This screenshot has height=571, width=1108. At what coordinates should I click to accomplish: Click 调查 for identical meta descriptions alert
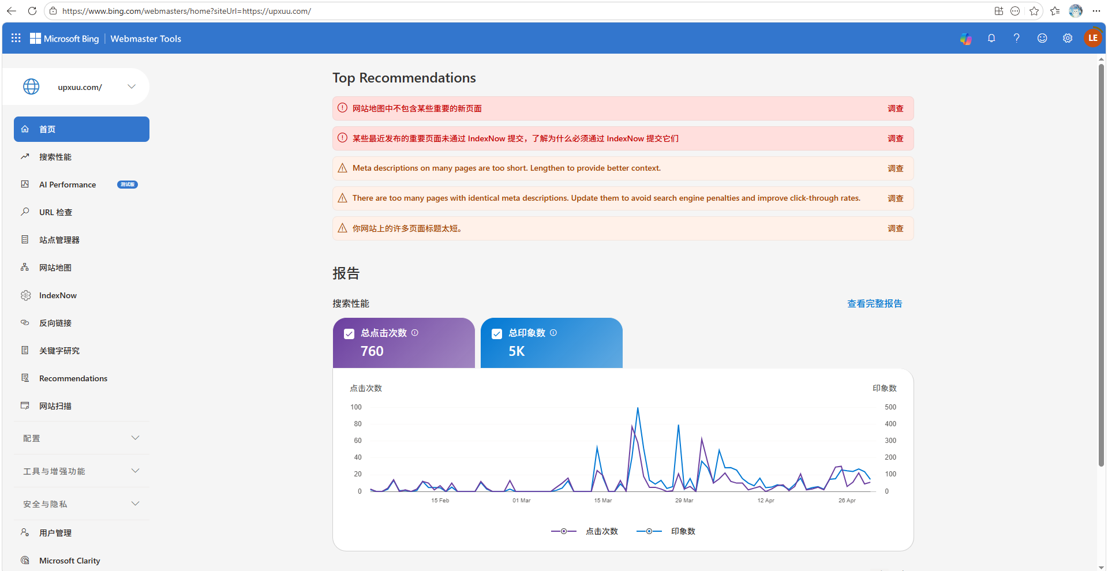pyautogui.click(x=895, y=198)
